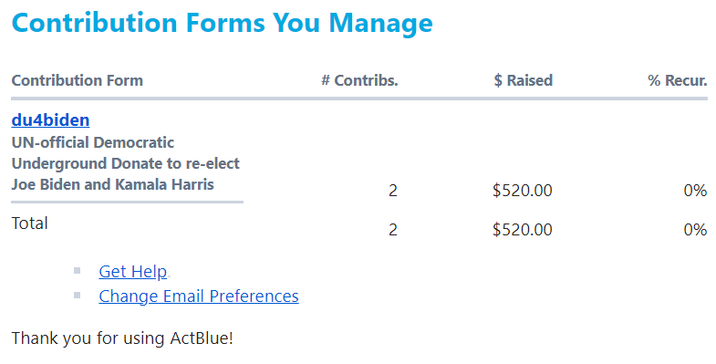Viewport: 716px width, 364px height.
Task: Click the du4biden row contributions count
Action: (393, 191)
